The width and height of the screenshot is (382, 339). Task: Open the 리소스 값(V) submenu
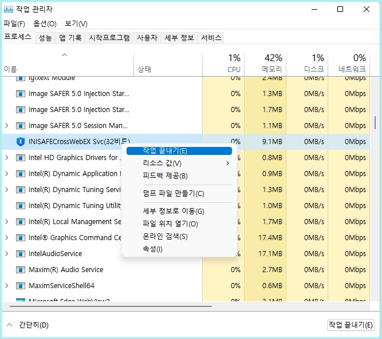tap(179, 163)
